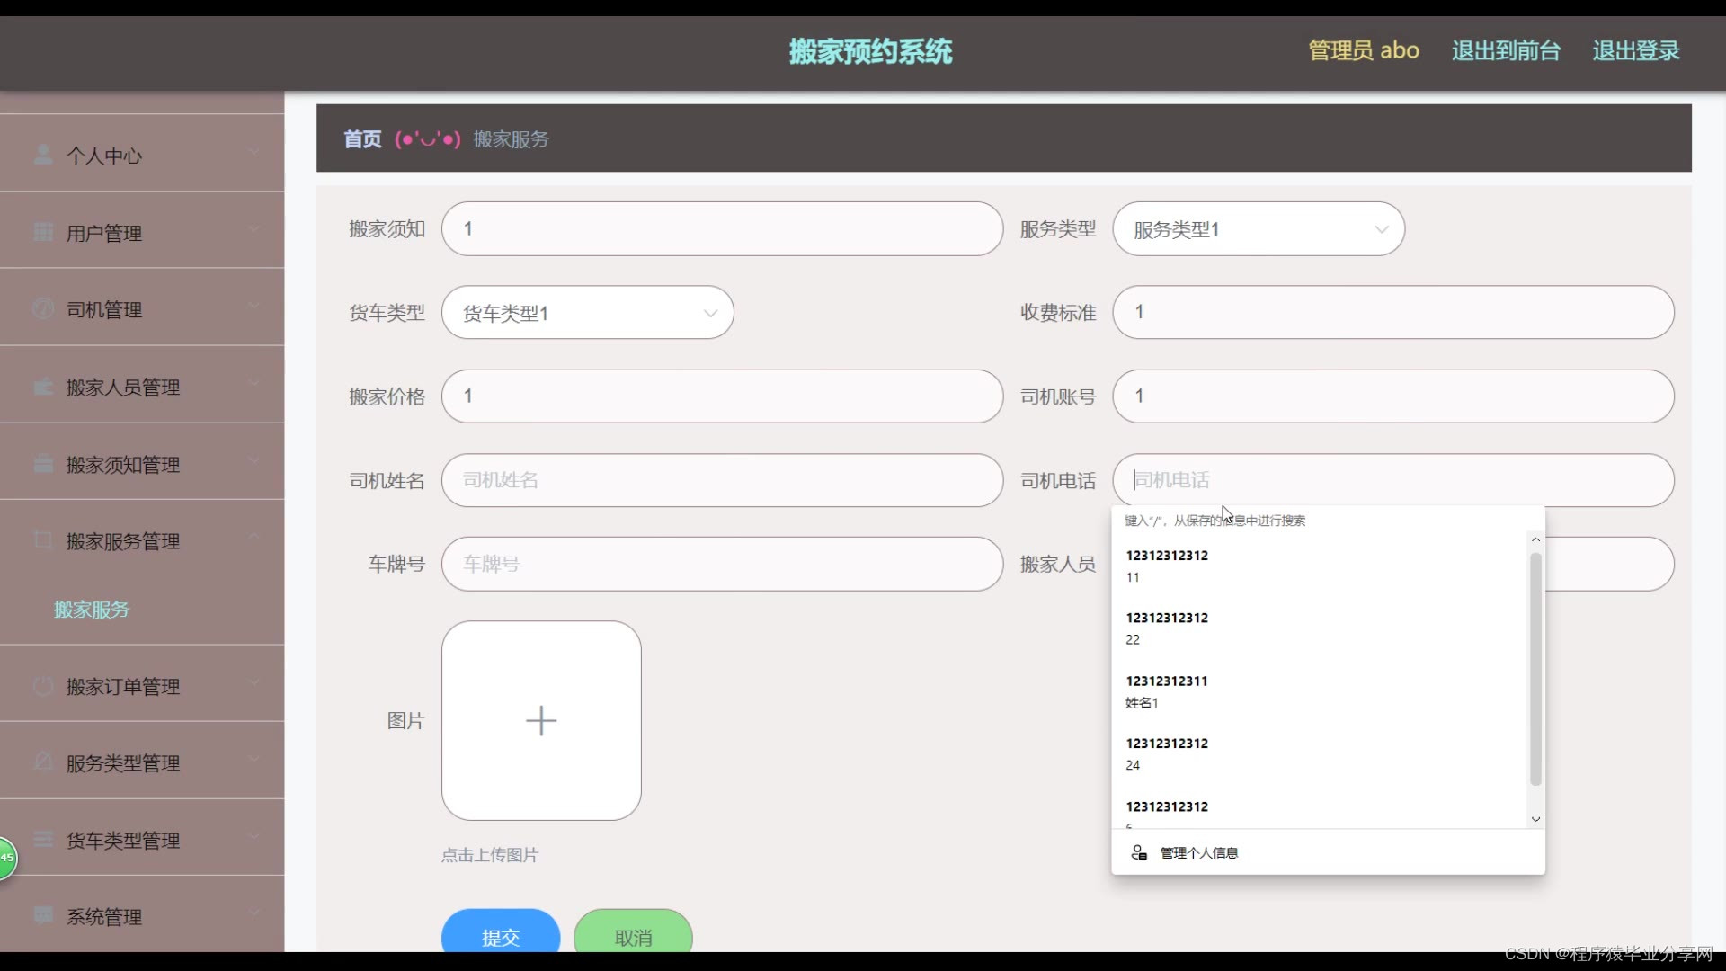Click the 搬家人员管理 sidebar icon
The image size is (1726, 971).
pos(42,387)
